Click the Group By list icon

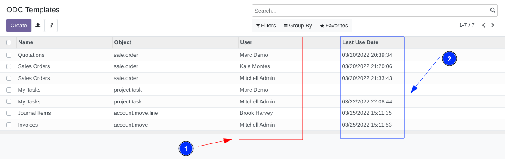click(286, 26)
